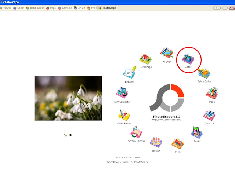Screen dimensions: 235x179
Task: Switch to the Combine tab
Action: [x=65, y=8]
